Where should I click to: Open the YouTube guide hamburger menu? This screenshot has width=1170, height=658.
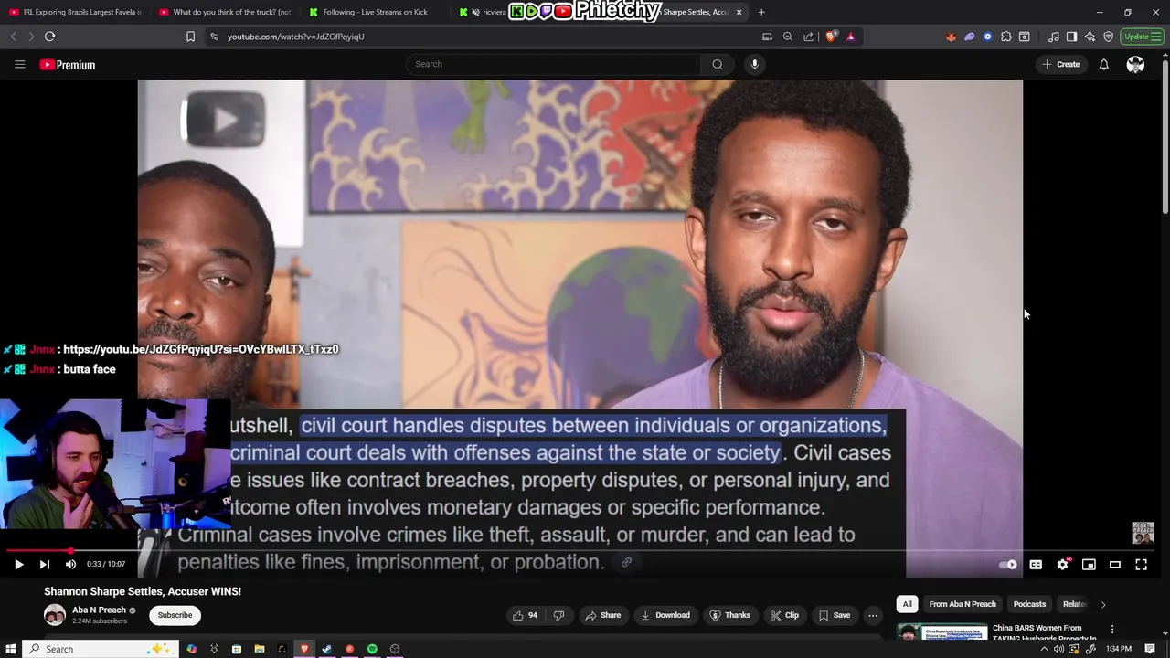click(x=19, y=65)
